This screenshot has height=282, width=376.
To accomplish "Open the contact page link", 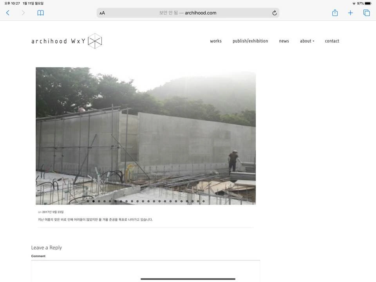I will (332, 41).
